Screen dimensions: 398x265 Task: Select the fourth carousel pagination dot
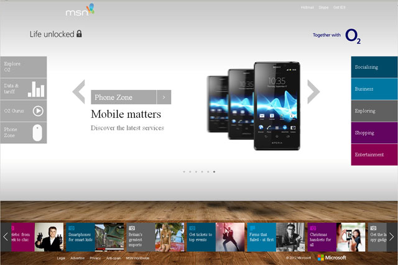(x=202, y=172)
